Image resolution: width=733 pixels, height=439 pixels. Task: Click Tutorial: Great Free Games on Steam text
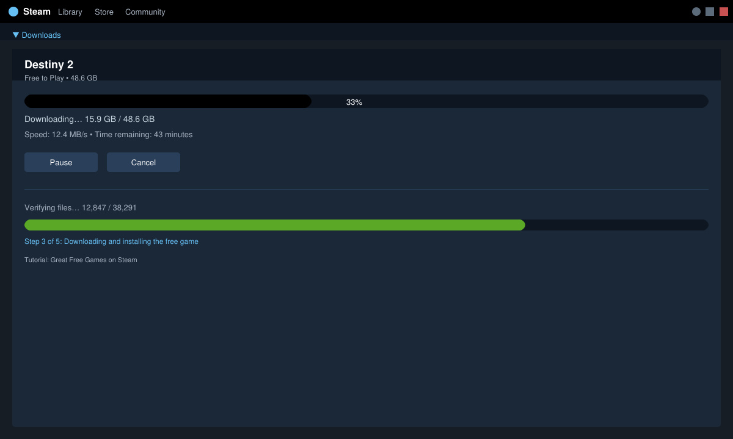click(81, 260)
